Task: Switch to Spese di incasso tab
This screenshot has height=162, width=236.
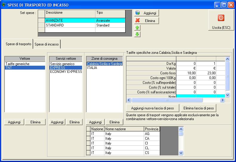Action: click(47, 44)
